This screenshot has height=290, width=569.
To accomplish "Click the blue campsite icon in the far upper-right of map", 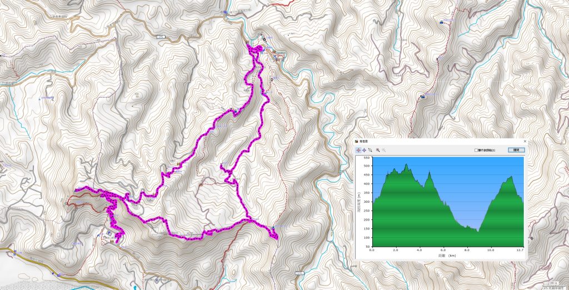I will point(441,22).
